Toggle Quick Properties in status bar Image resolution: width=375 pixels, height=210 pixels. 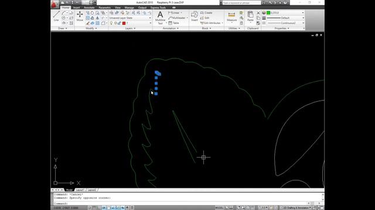pos(132,208)
